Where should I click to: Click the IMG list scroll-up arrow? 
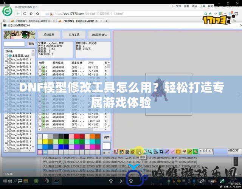pyautogui.click(x=33, y=51)
